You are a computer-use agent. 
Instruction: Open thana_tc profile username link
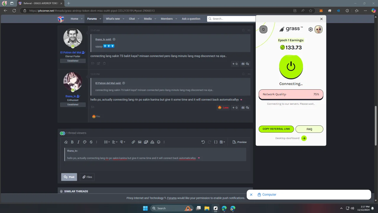click(x=71, y=96)
